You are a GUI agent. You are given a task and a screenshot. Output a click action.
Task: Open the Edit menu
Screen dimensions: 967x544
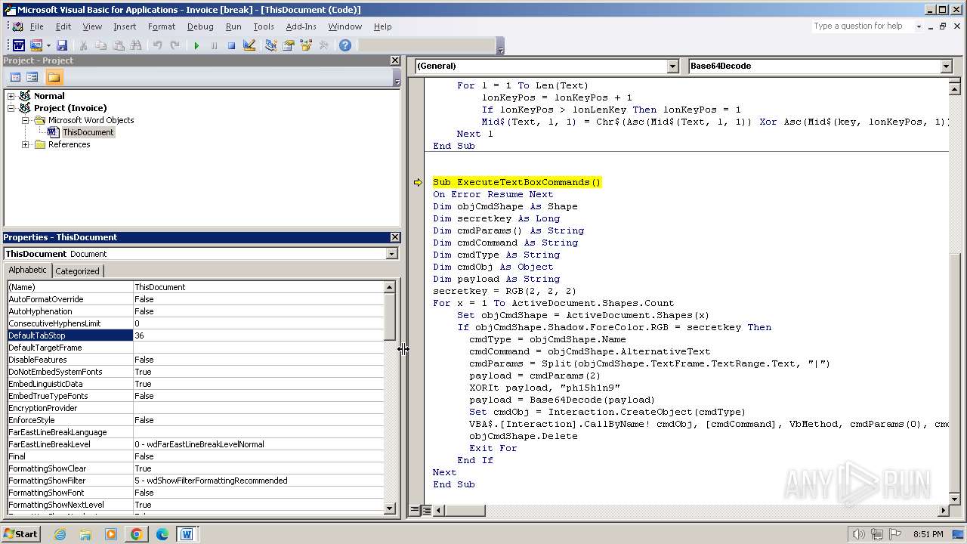(x=63, y=26)
